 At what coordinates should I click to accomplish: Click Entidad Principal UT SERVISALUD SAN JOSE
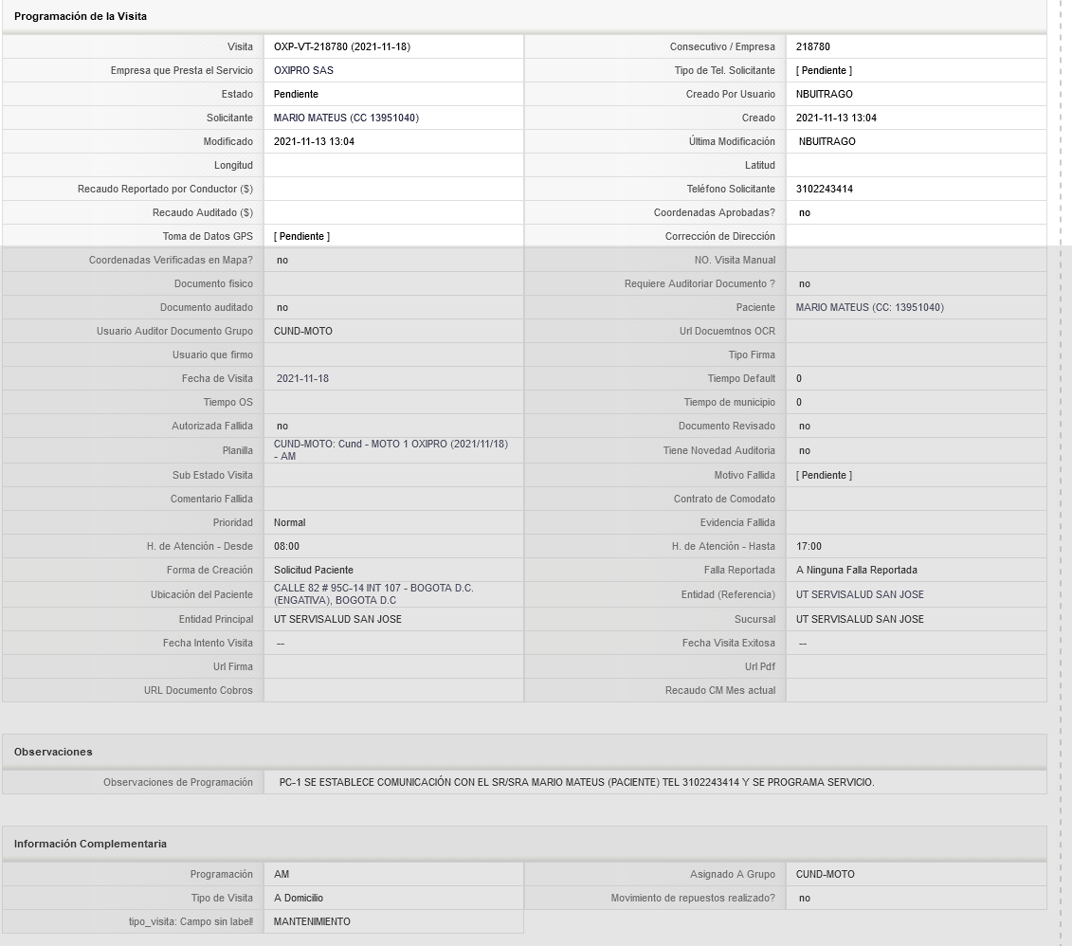(x=337, y=619)
